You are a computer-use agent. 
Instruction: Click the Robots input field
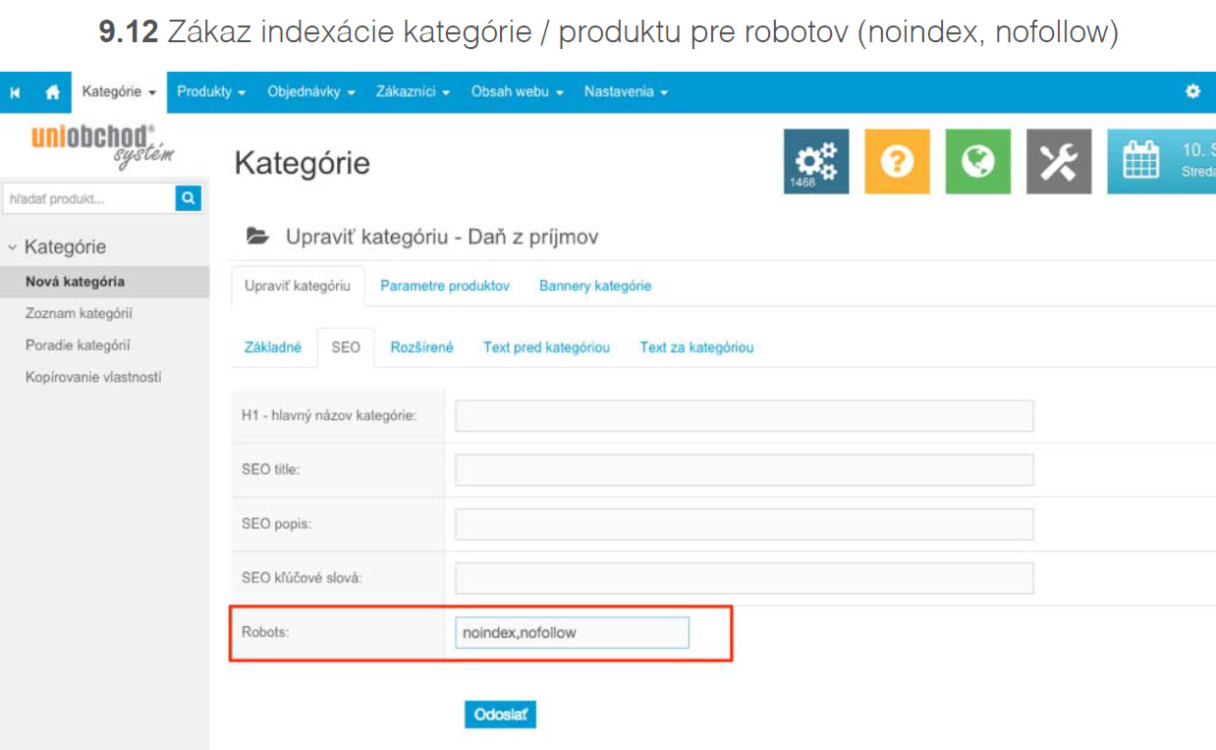click(573, 633)
